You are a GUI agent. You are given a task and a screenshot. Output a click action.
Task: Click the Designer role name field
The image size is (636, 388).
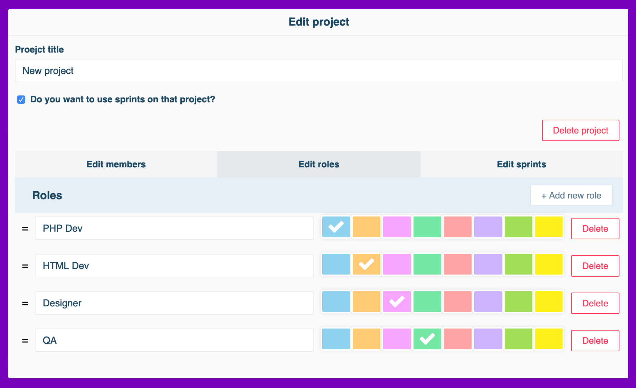click(x=174, y=303)
